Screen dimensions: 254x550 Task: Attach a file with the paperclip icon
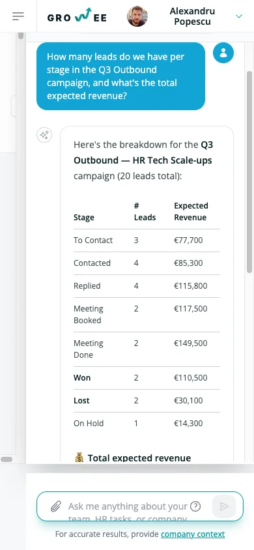pyautogui.click(x=56, y=506)
